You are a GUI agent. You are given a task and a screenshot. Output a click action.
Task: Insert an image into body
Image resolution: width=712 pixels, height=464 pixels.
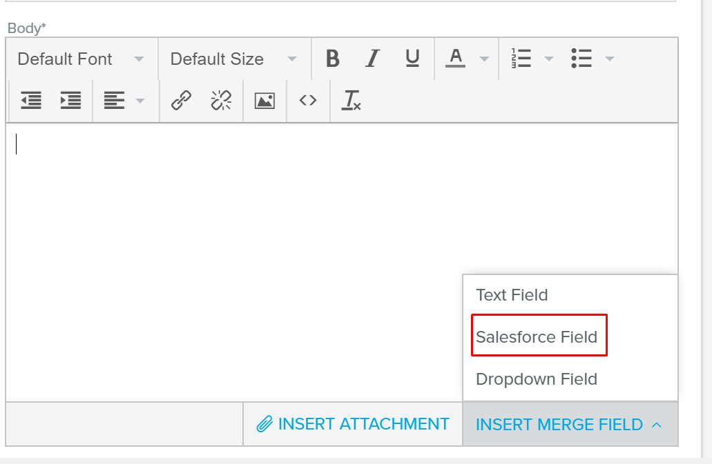[x=264, y=101]
